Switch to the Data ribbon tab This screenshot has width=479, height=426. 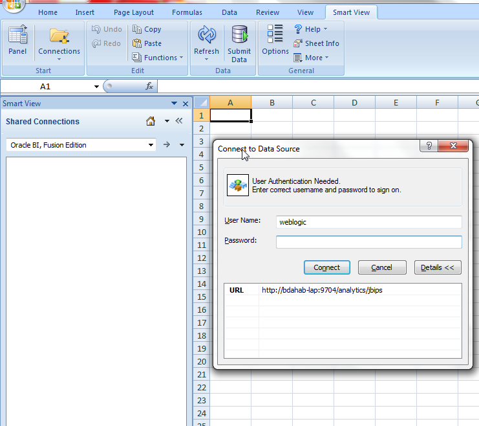point(229,12)
